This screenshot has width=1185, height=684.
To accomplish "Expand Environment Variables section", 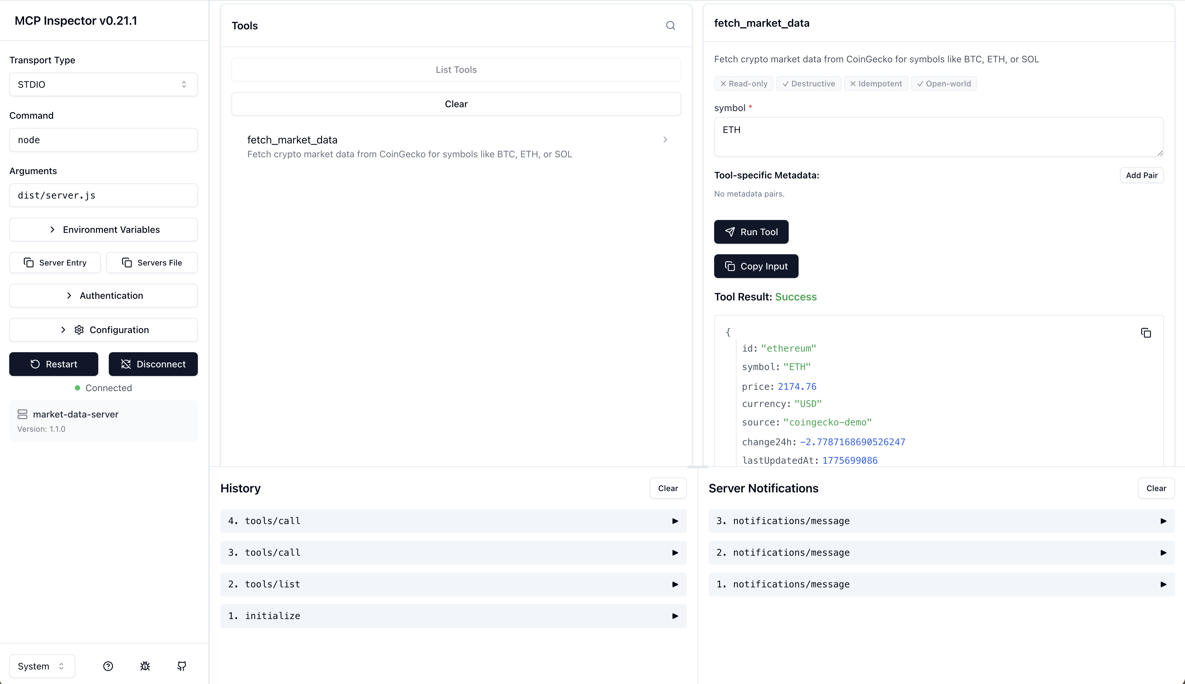I will point(103,230).
